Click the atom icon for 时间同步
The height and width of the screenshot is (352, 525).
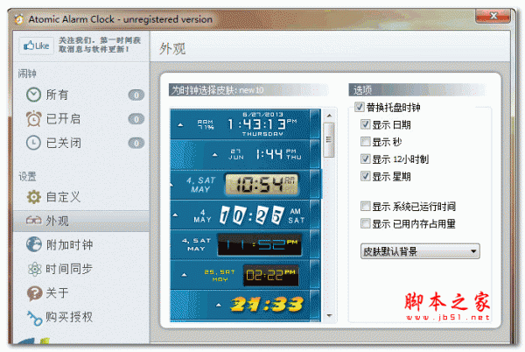click(x=34, y=269)
